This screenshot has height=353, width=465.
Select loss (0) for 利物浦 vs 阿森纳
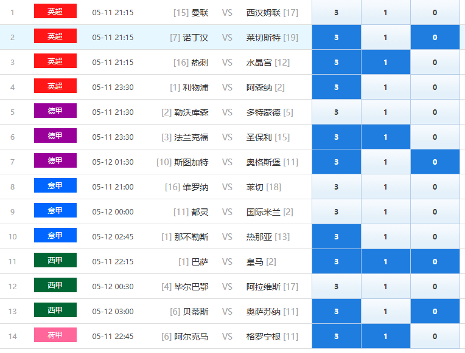435,87
